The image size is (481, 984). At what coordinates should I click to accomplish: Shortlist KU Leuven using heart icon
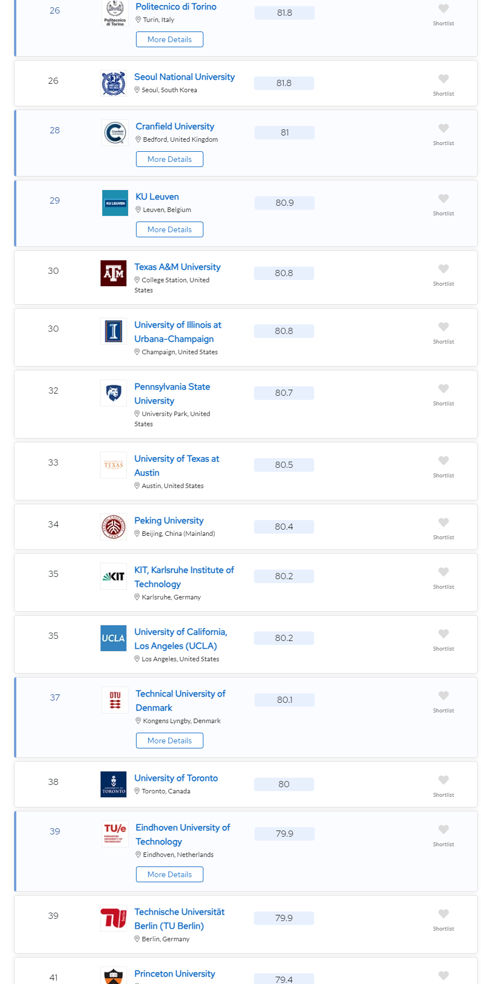[x=443, y=198]
